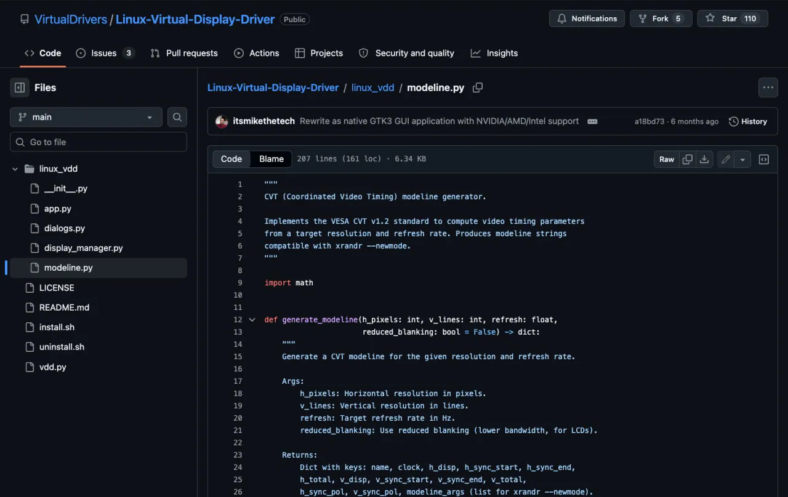Switch to Blame view toggle

click(x=271, y=159)
